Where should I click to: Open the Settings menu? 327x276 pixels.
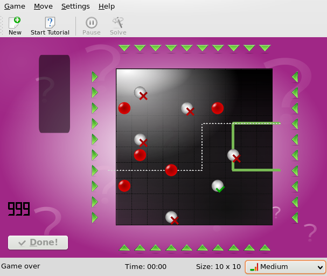pyautogui.click(x=75, y=6)
